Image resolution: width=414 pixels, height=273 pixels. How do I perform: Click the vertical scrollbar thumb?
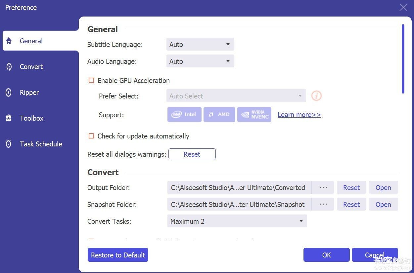click(x=403, y=58)
